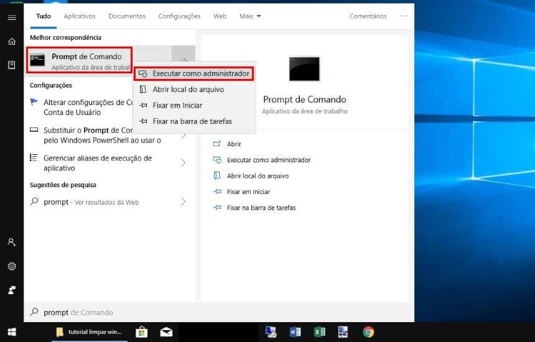Screen dimensions: 535x342
Task: Switch to the Web tab
Action: [x=220, y=16]
